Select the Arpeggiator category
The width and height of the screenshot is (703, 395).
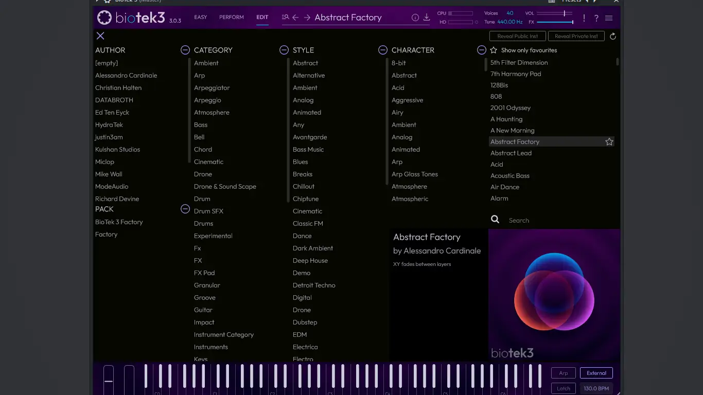[x=212, y=87]
